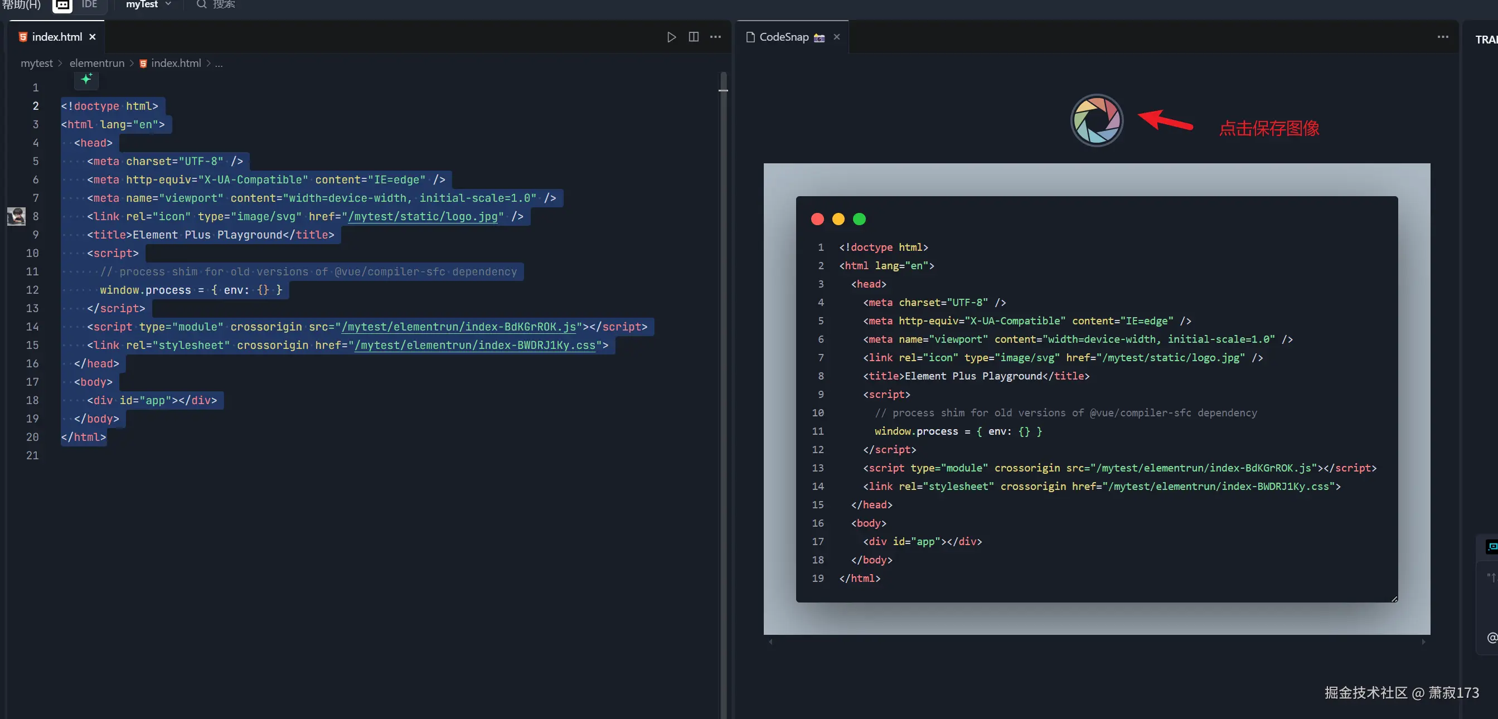Switch to the CodeSnap tab
Viewport: 1498px width, 719px height.
(x=783, y=37)
